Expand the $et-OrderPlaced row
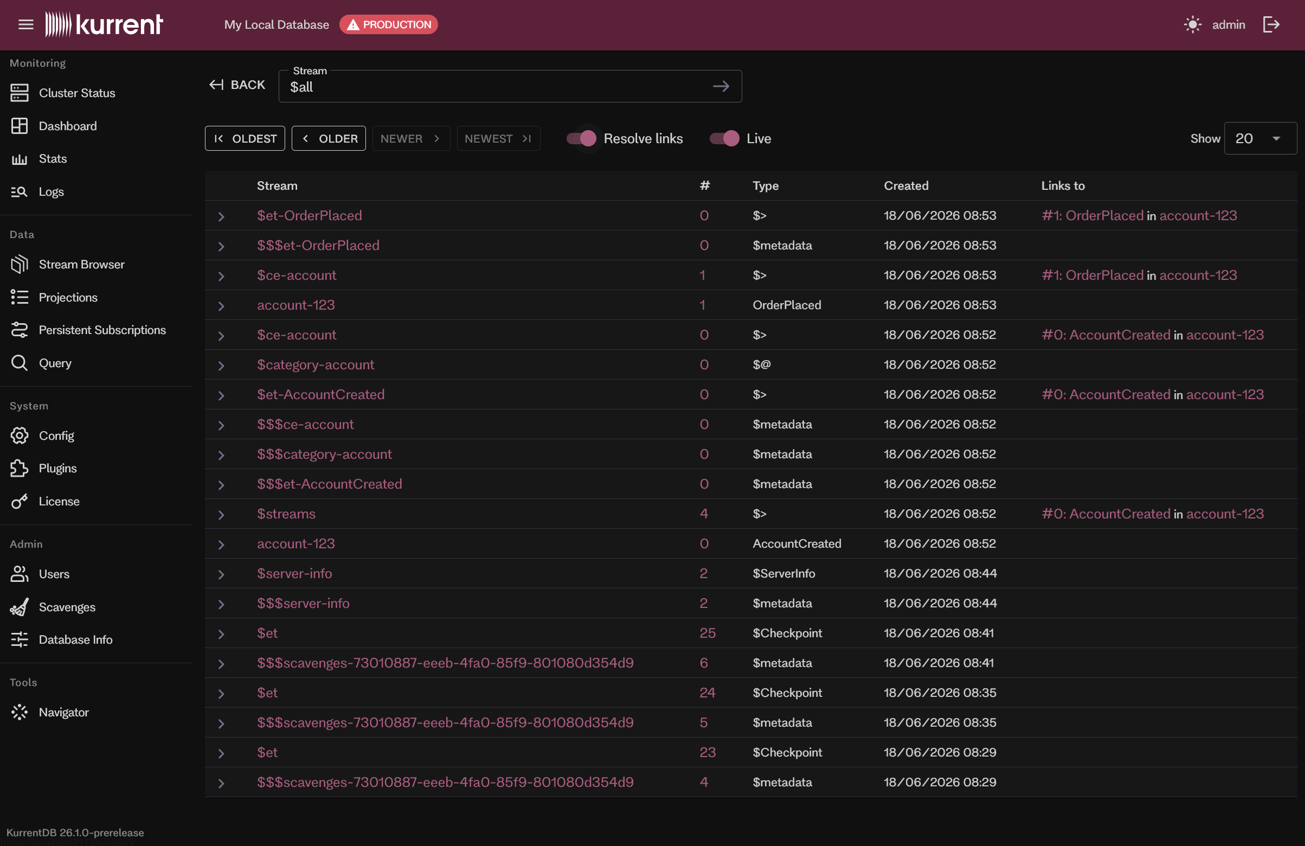The image size is (1305, 846). tap(221, 216)
